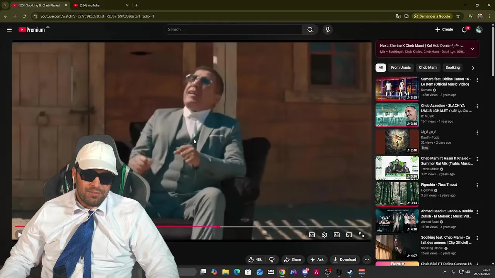Toggle subtitles/closed captions on the player

(312, 235)
